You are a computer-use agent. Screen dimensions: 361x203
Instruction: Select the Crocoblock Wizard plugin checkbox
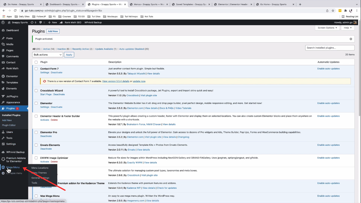coord(36,91)
